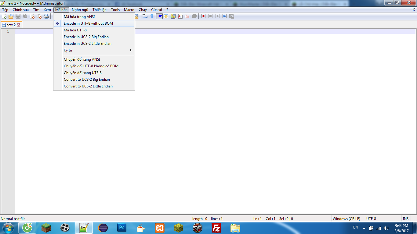Choose 'Chuyển đổi sang ANSI'
Viewport: 417px width, 234px height.
pos(94,59)
